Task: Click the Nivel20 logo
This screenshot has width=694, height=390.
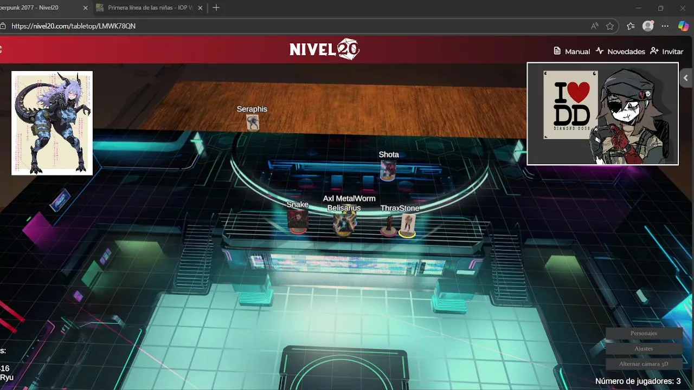Action: pyautogui.click(x=324, y=49)
